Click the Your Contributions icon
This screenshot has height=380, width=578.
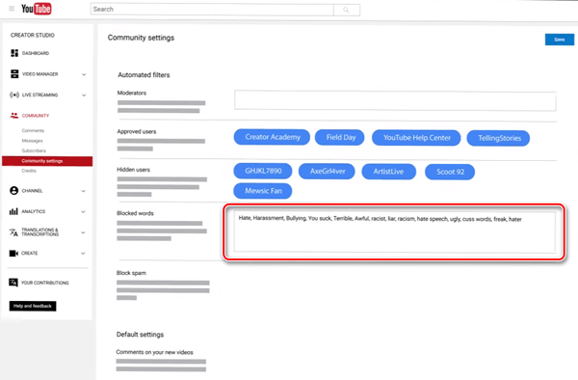(x=13, y=283)
